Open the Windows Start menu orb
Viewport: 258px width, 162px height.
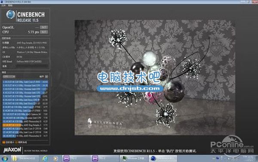coord(5,159)
